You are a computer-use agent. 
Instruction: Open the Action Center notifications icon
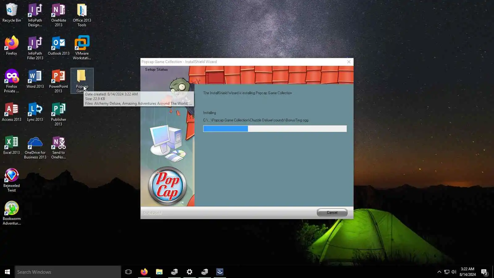484,272
